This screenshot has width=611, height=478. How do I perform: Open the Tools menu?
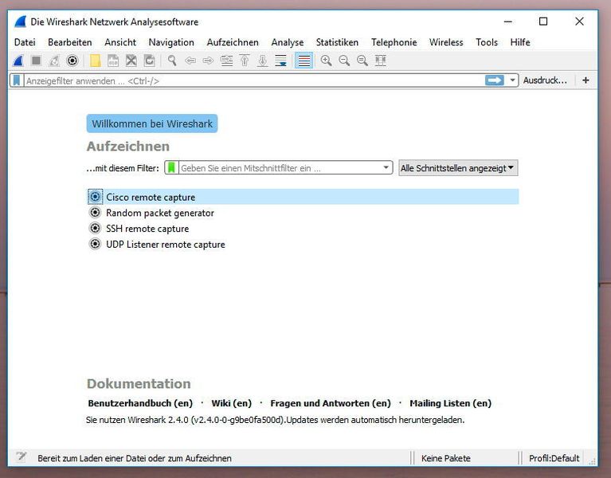pyautogui.click(x=487, y=42)
